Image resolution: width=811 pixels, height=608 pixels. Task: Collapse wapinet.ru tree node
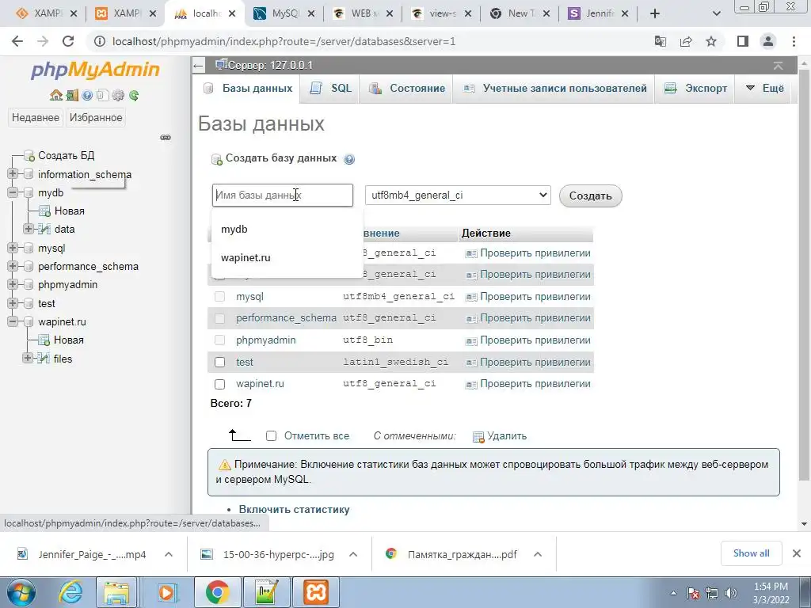13,321
